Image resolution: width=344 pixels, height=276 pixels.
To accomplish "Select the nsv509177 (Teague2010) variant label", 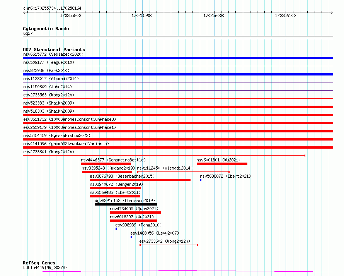I will pyautogui.click(x=49, y=62).
